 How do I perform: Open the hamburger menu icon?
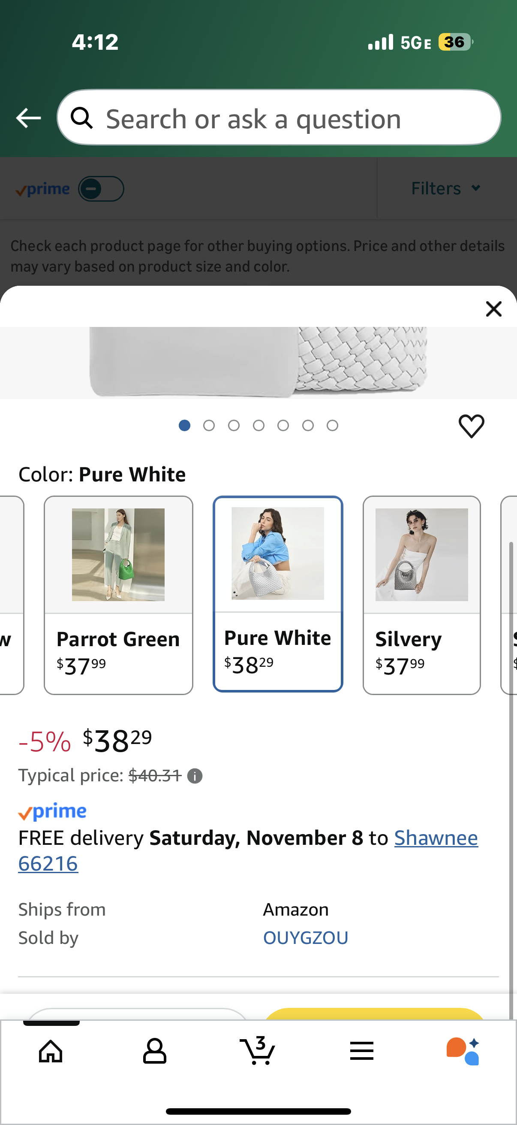click(x=362, y=1051)
